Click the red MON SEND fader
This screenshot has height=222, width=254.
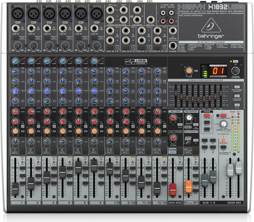(x=173, y=190)
